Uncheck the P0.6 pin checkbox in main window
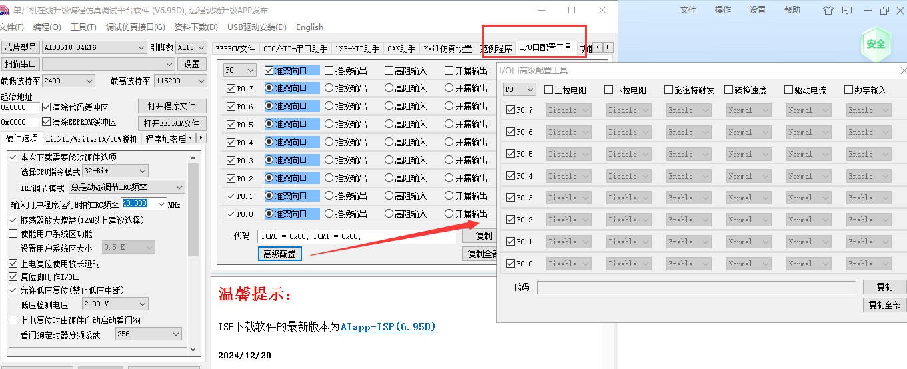 click(231, 106)
